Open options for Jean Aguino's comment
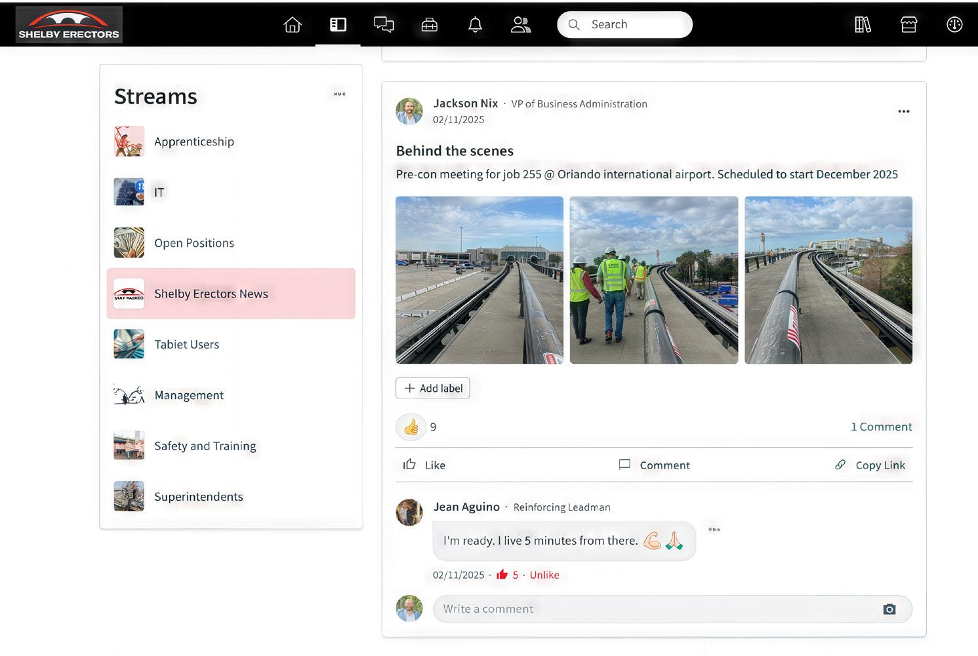 point(714,529)
